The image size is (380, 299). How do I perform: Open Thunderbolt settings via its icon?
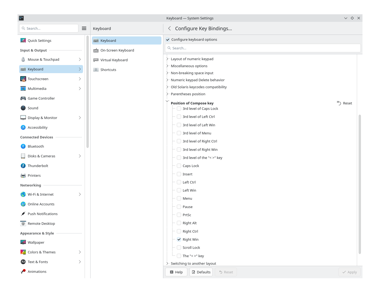click(x=23, y=166)
